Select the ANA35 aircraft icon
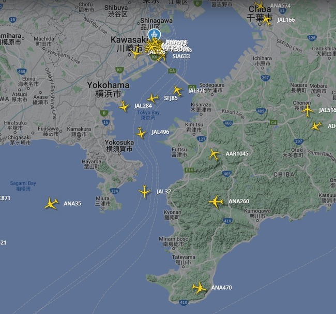The width and height of the screenshot is (336, 314). tap(51, 203)
